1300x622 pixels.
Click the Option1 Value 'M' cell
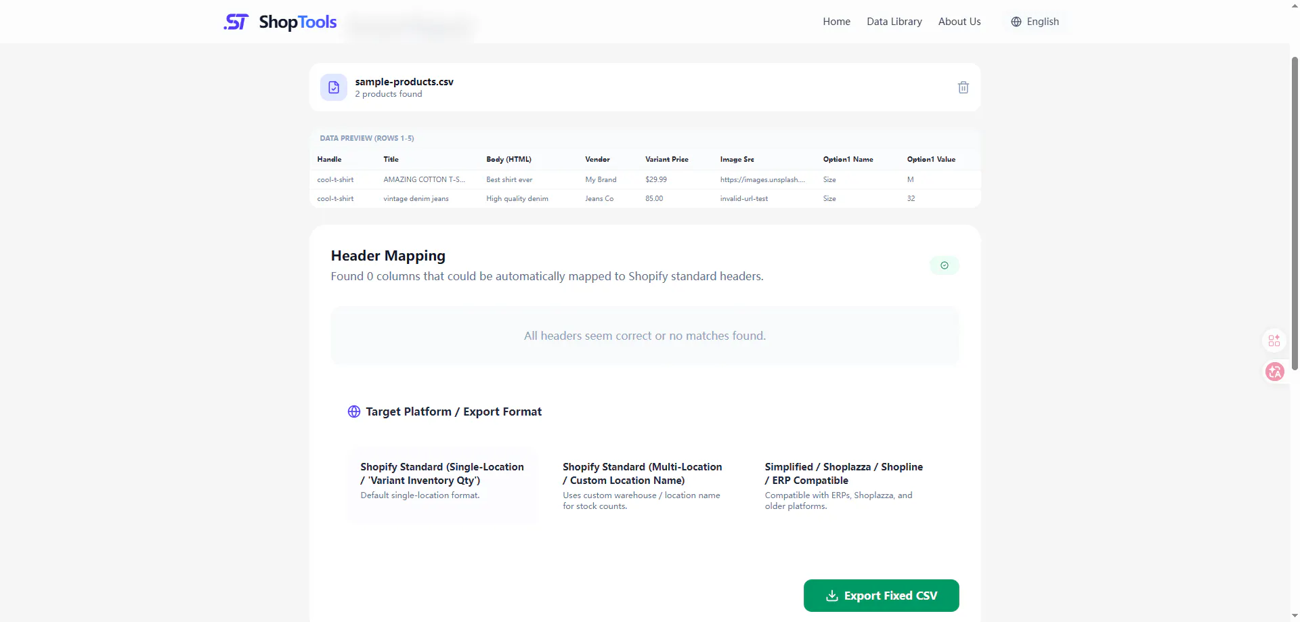tap(910, 179)
